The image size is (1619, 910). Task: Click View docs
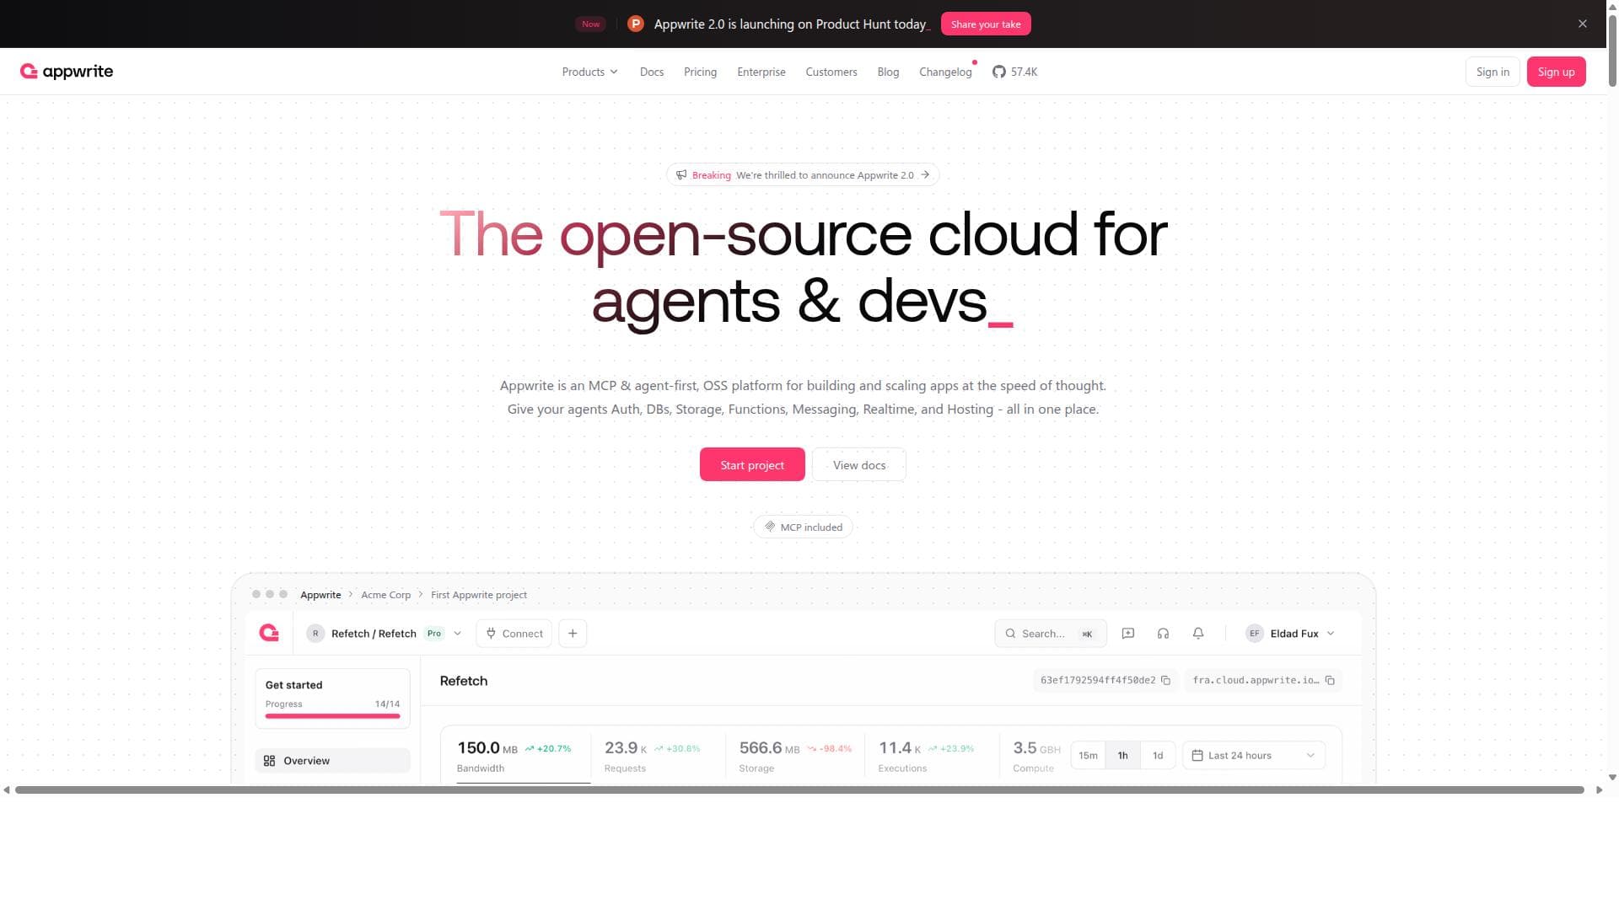859,464
